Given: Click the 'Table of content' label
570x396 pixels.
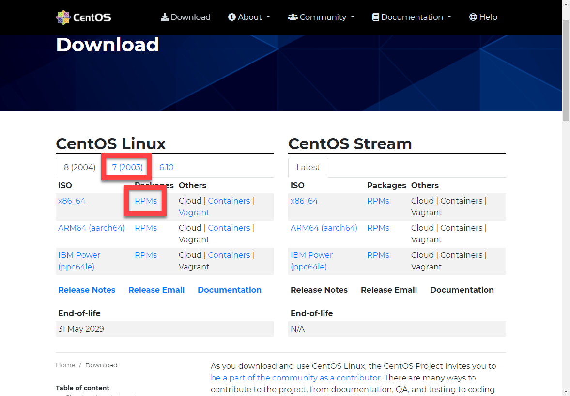Looking at the screenshot, I should pyautogui.click(x=82, y=388).
